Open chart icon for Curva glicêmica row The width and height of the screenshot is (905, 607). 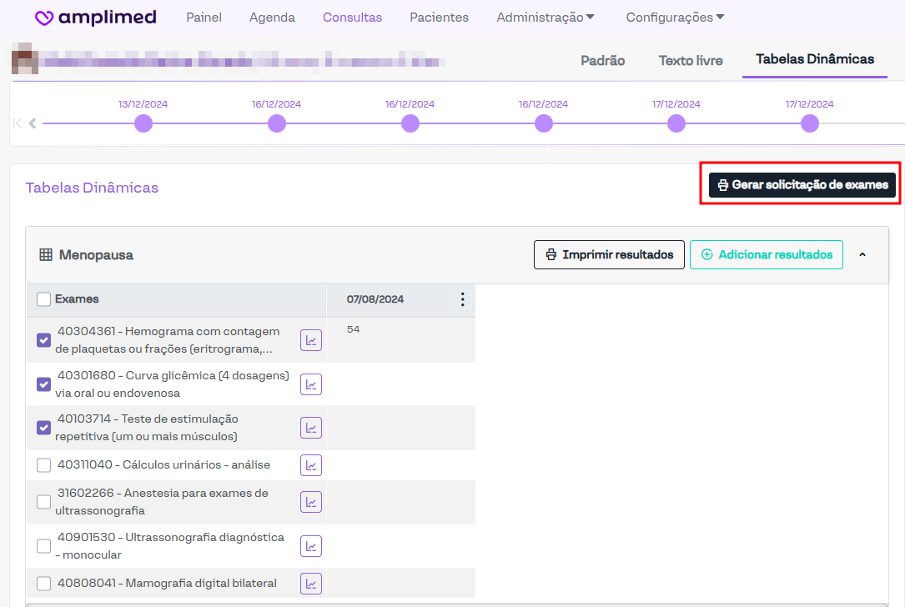pyautogui.click(x=311, y=384)
